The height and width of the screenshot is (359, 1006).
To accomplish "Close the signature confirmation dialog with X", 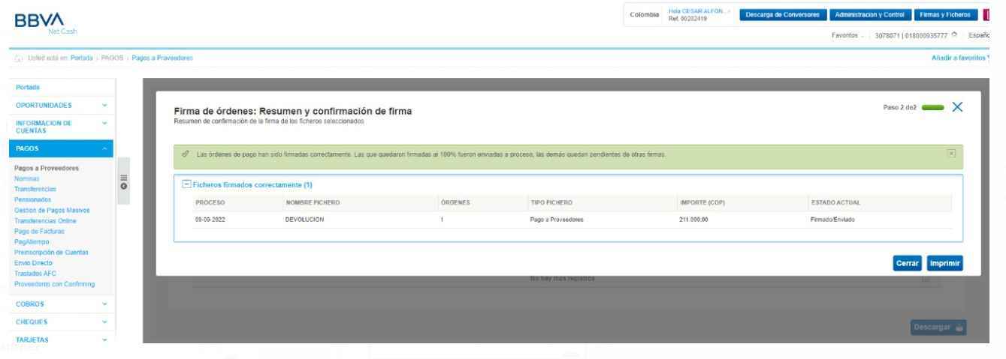I will coord(955,109).
